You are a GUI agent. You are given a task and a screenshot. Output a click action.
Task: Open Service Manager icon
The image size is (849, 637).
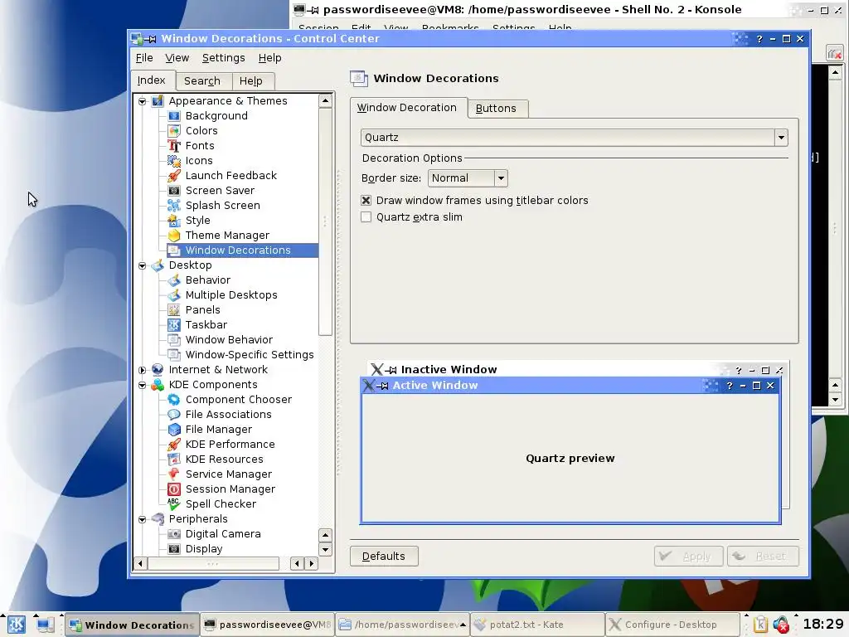(174, 474)
